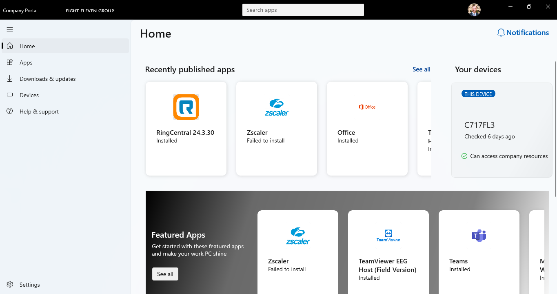Click in the Search apps field
This screenshot has height=294, width=557.
[303, 10]
